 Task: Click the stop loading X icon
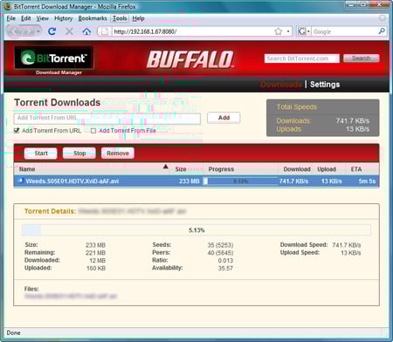[x=69, y=31]
